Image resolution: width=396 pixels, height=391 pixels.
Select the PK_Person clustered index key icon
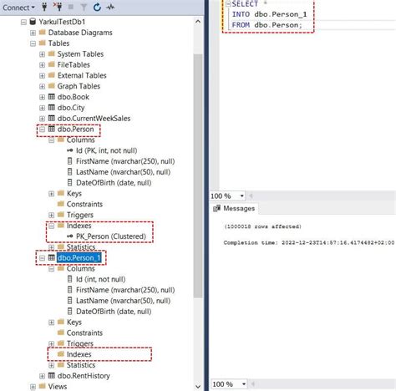click(x=70, y=236)
